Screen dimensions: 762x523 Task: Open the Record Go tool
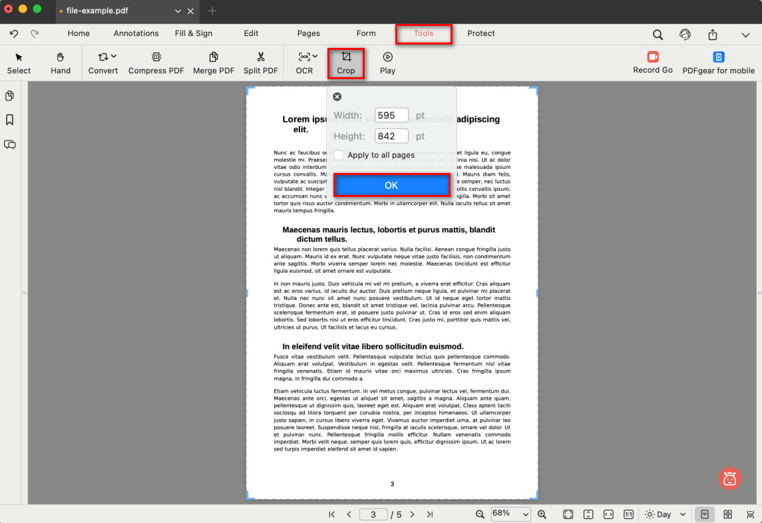652,57
